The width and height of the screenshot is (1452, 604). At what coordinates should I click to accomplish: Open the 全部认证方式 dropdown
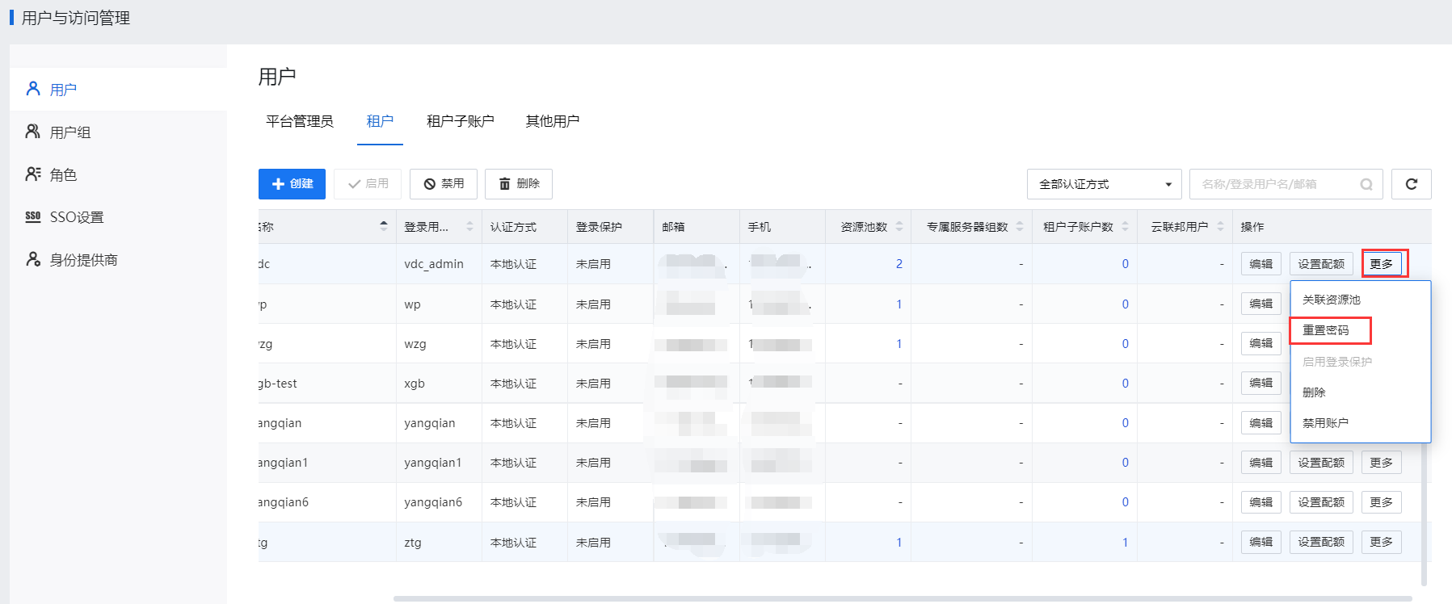(1104, 184)
